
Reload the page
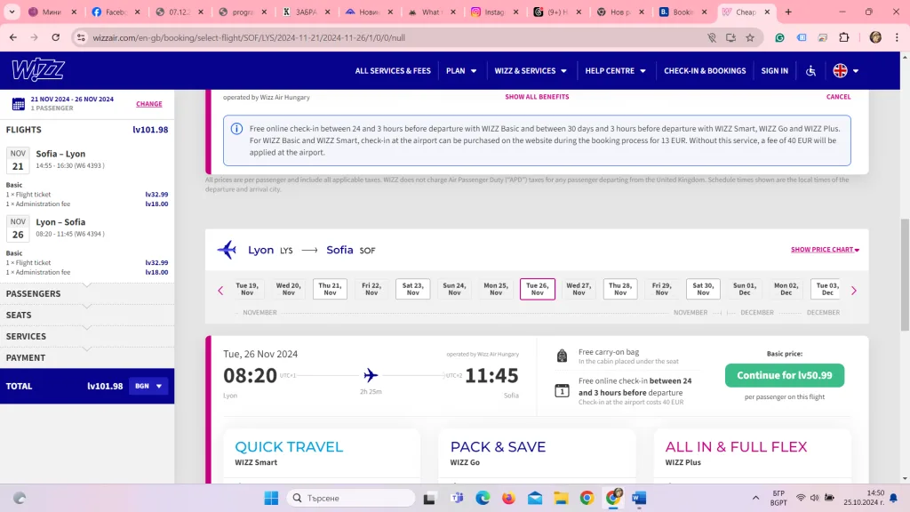56,37
